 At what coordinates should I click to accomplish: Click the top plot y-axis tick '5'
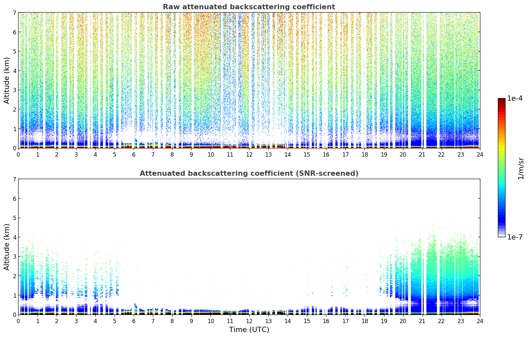pyautogui.click(x=15, y=51)
